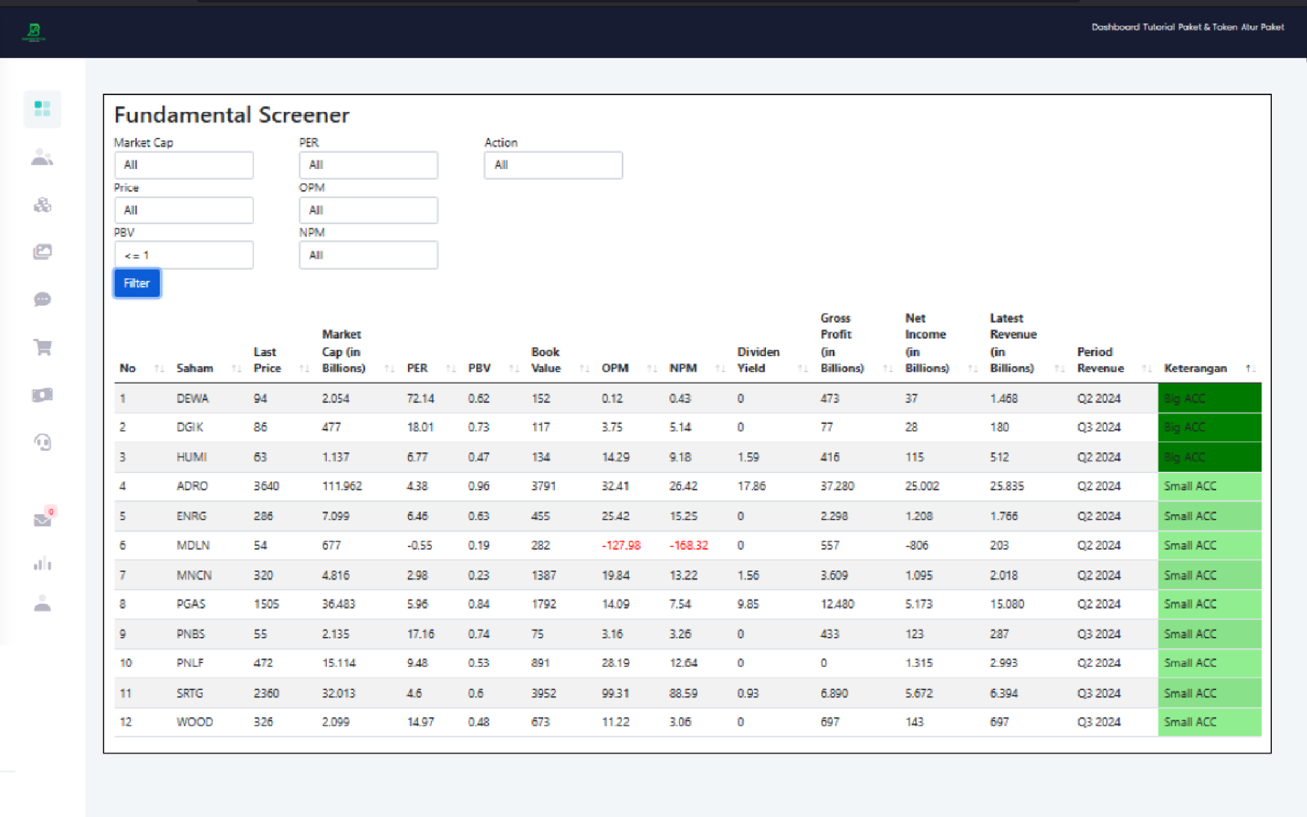Toggle sort on the Keterangan column
This screenshot has width=1307, height=817.
point(1195,368)
